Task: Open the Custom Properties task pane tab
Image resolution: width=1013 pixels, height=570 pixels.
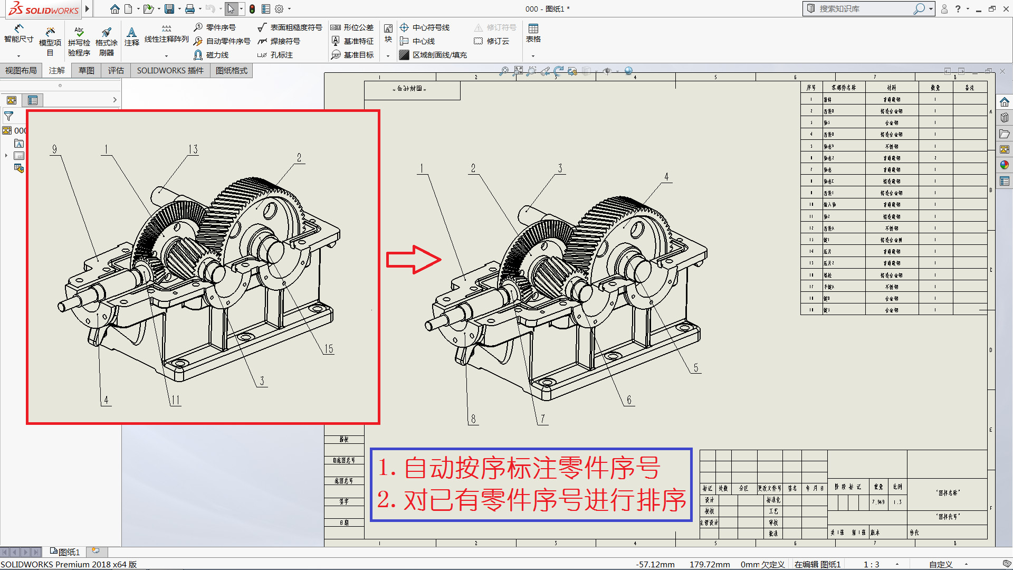Action: point(1004,181)
